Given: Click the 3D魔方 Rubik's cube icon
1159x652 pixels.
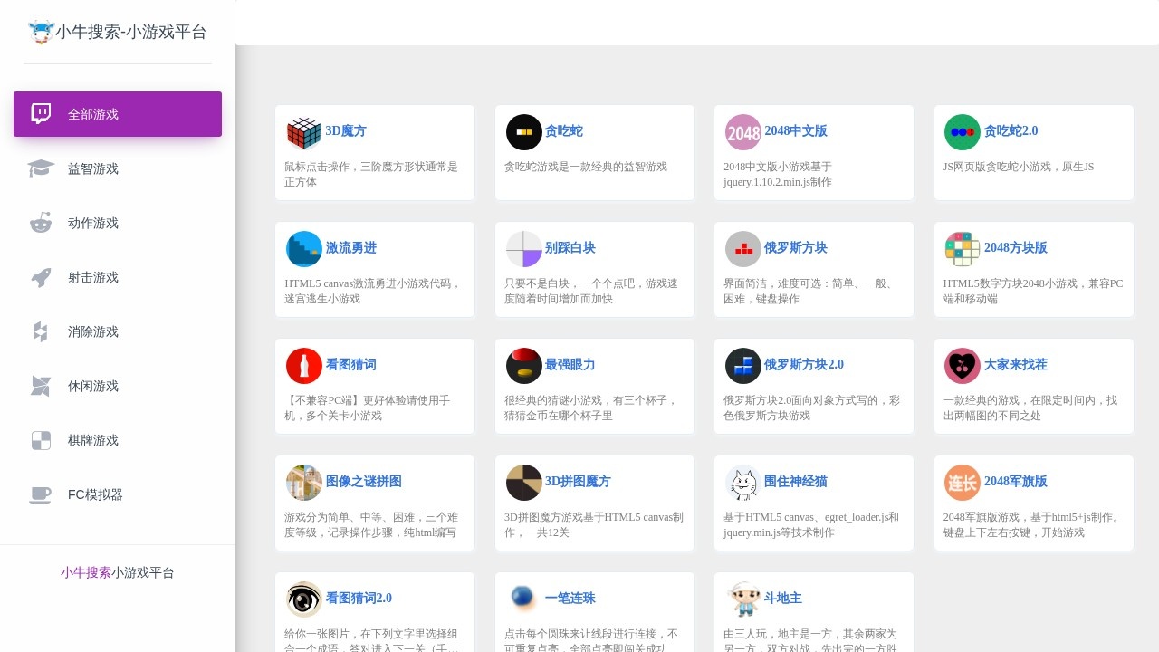Looking at the screenshot, I should [303, 132].
